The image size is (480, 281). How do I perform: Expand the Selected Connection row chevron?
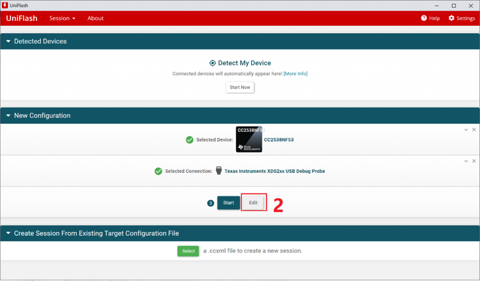pyautogui.click(x=466, y=161)
